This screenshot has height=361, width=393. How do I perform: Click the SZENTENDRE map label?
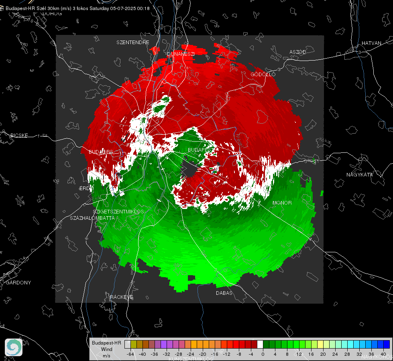133,43
